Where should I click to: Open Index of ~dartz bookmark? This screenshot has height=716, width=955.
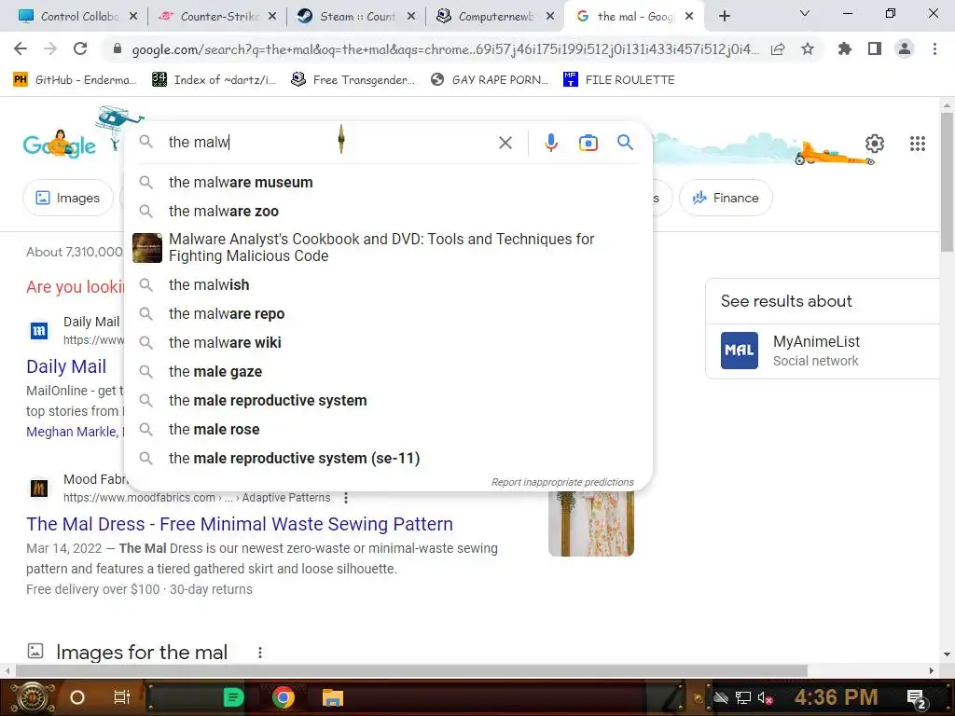[214, 79]
